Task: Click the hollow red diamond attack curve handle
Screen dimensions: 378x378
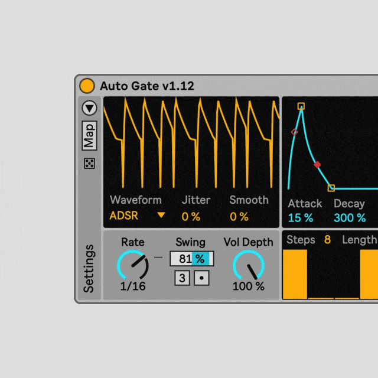Action: pos(295,132)
